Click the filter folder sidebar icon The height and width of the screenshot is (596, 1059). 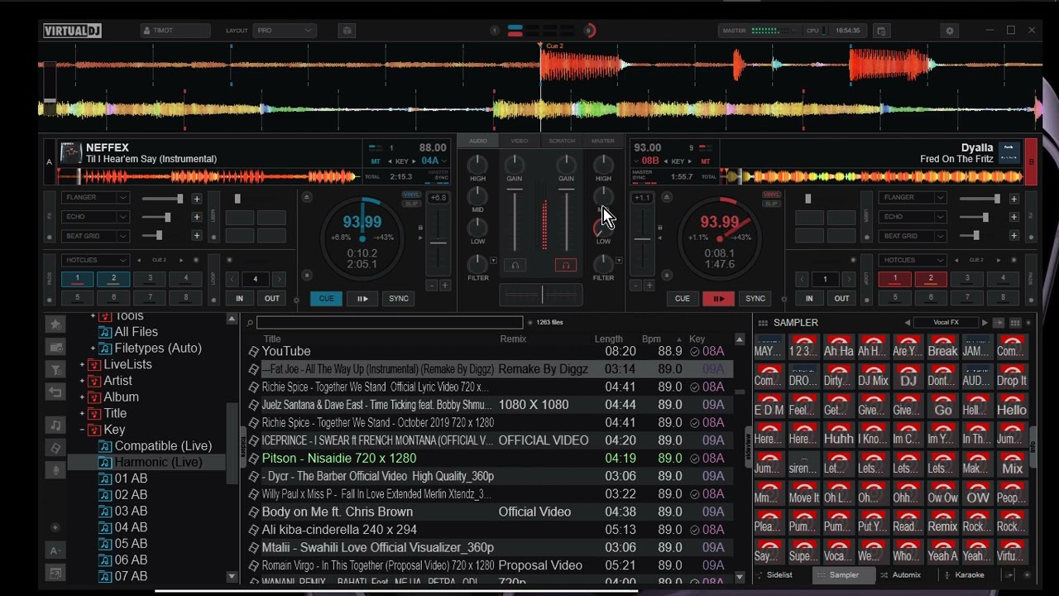click(55, 369)
